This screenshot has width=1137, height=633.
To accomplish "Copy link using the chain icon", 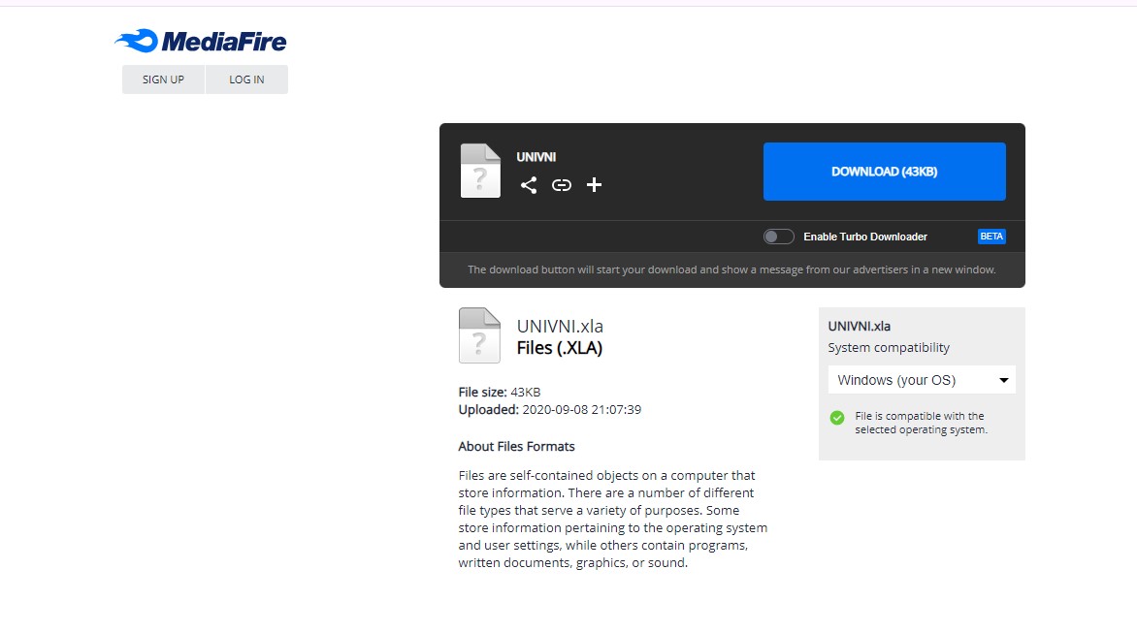I will (562, 185).
